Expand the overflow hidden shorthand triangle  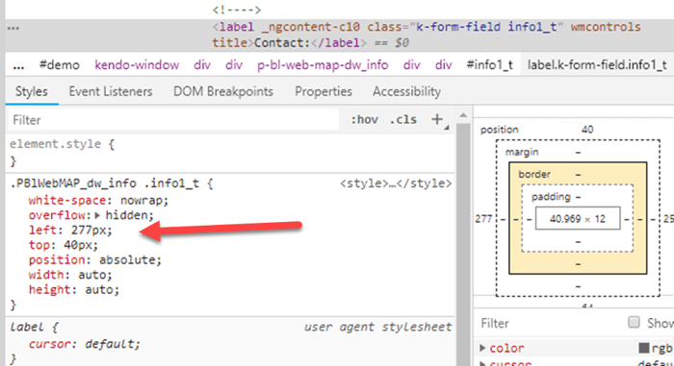tap(97, 215)
